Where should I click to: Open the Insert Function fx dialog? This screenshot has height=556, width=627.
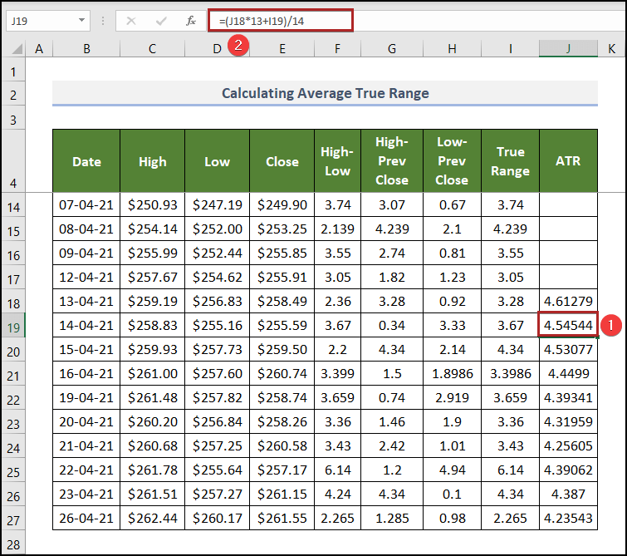(191, 21)
